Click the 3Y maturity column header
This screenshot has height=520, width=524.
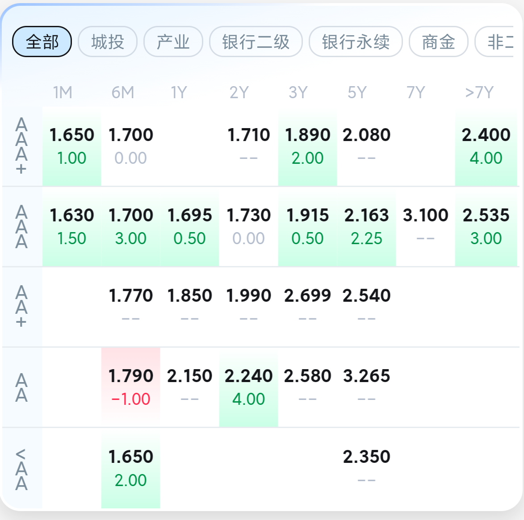click(x=298, y=92)
